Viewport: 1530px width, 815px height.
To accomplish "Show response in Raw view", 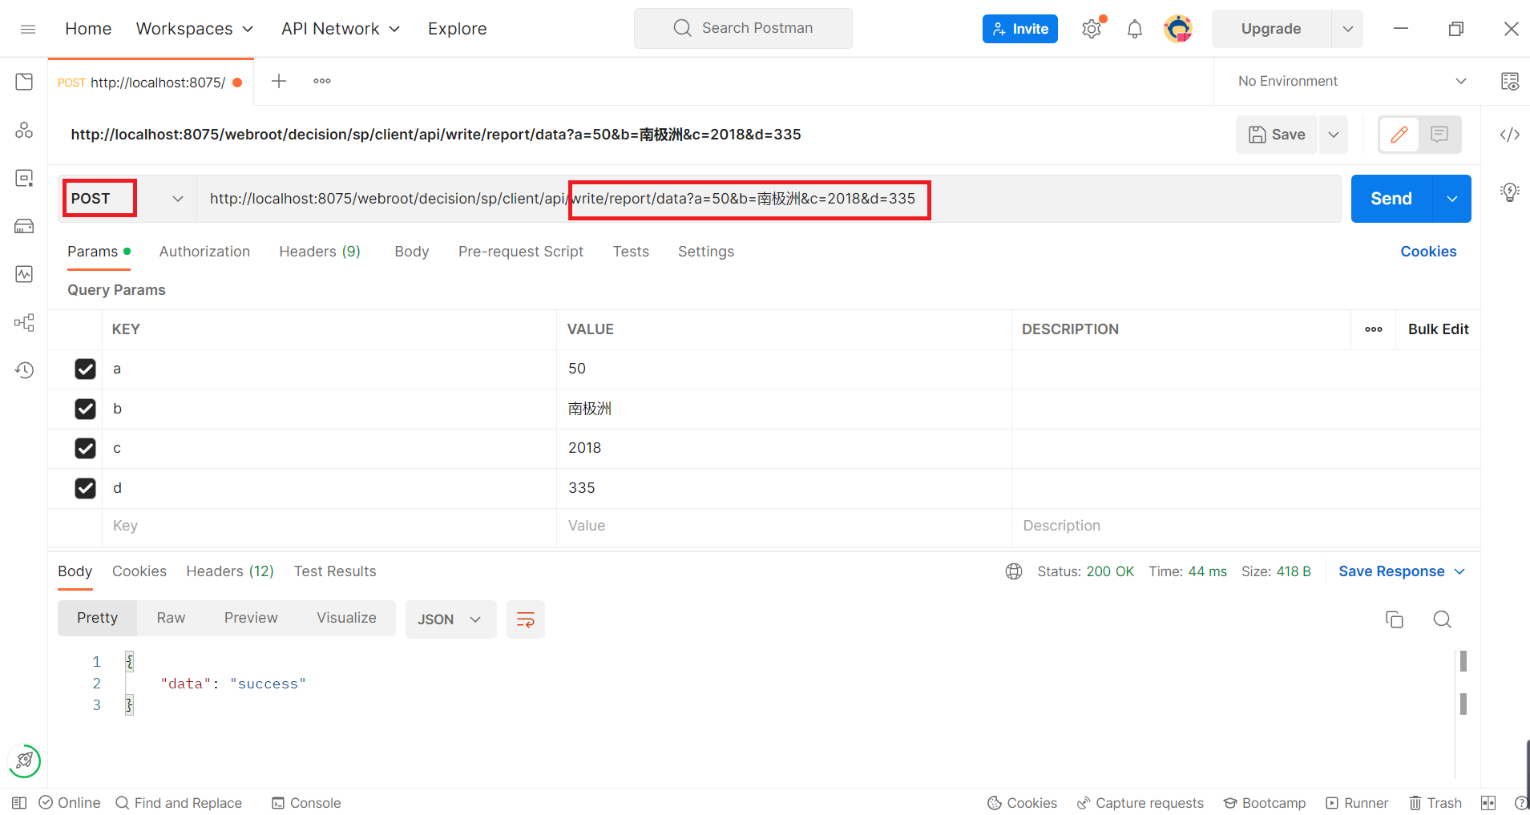I will click(171, 618).
